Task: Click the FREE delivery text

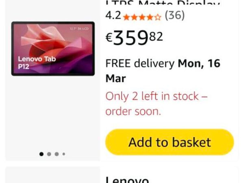Action: tap(140, 63)
